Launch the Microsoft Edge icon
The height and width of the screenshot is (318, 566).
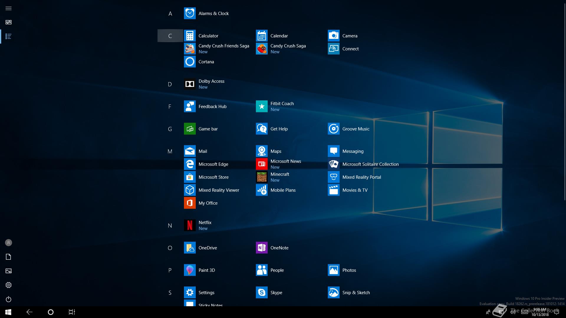(190, 164)
